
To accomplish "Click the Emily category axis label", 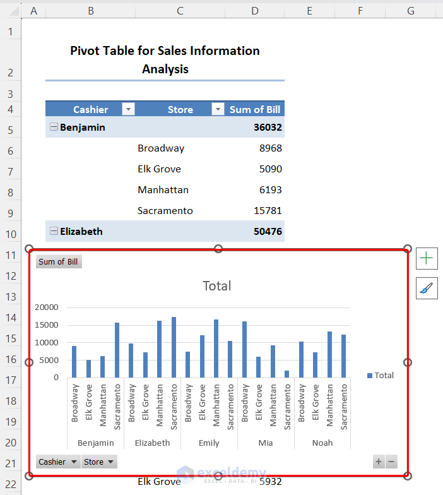I will pyautogui.click(x=209, y=443).
